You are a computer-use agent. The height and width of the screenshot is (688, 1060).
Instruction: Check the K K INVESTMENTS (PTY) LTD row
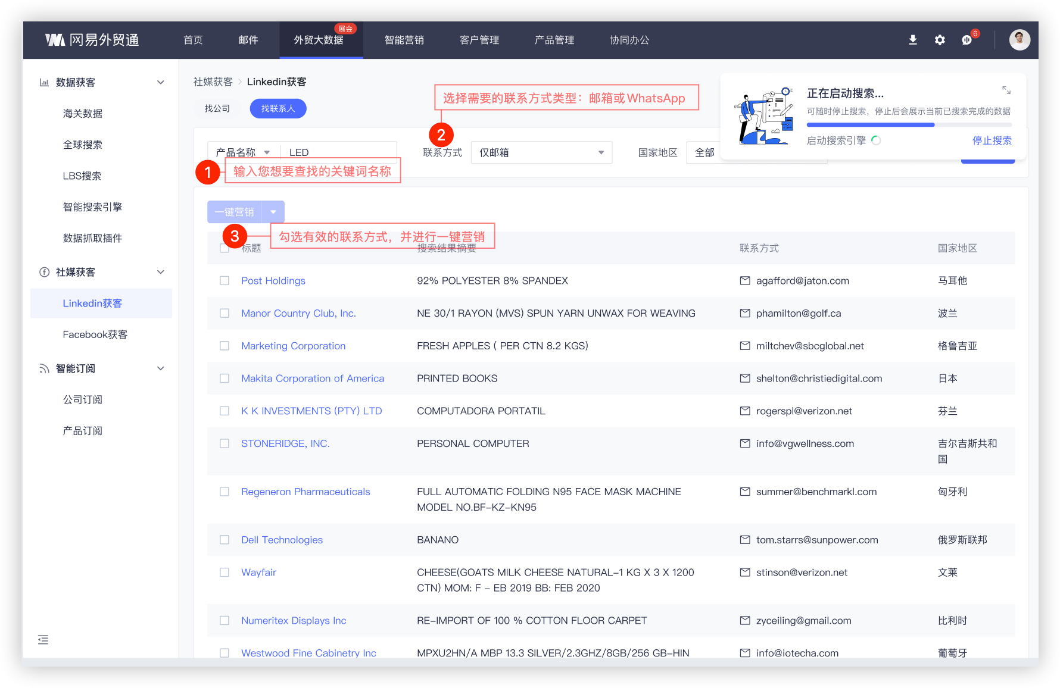225,411
